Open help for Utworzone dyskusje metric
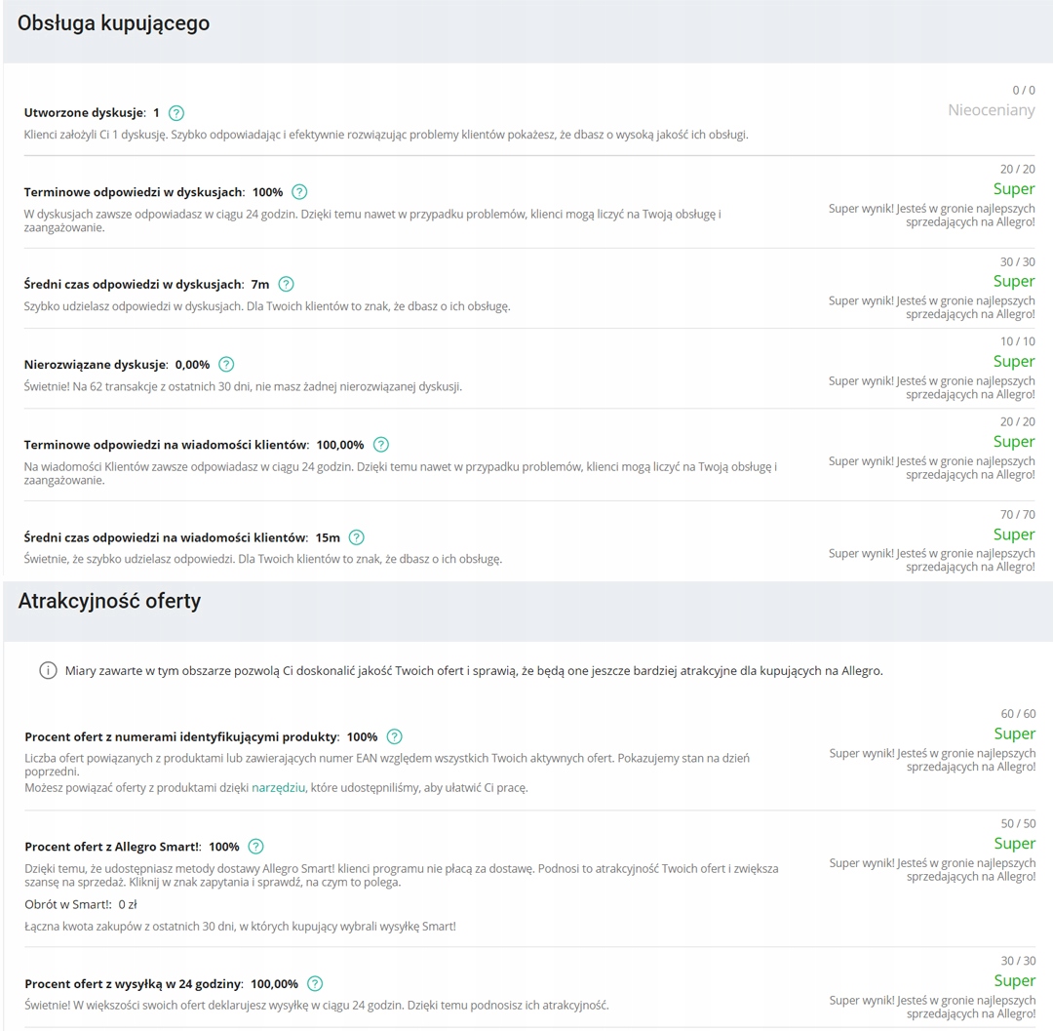The image size is (1053, 1031). point(176,113)
